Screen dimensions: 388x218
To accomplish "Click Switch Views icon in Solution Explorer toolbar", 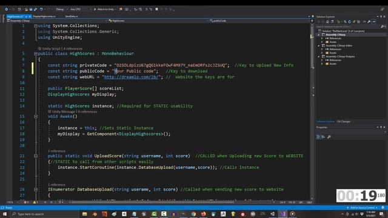I will [332, 22].
